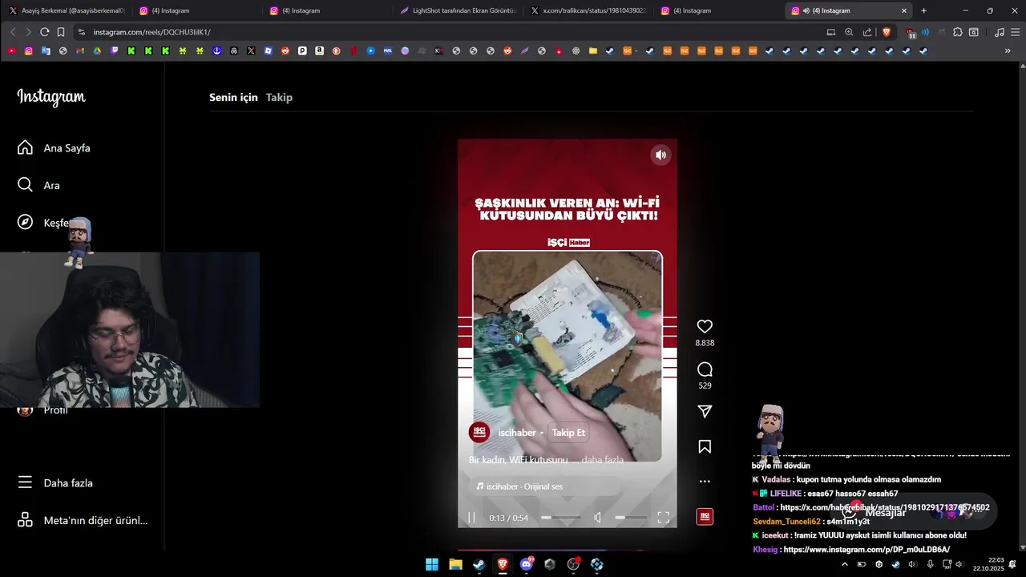The width and height of the screenshot is (1026, 577).
Task: Show hidden bookmarks with the overflow chevron
Action: [1008, 50]
